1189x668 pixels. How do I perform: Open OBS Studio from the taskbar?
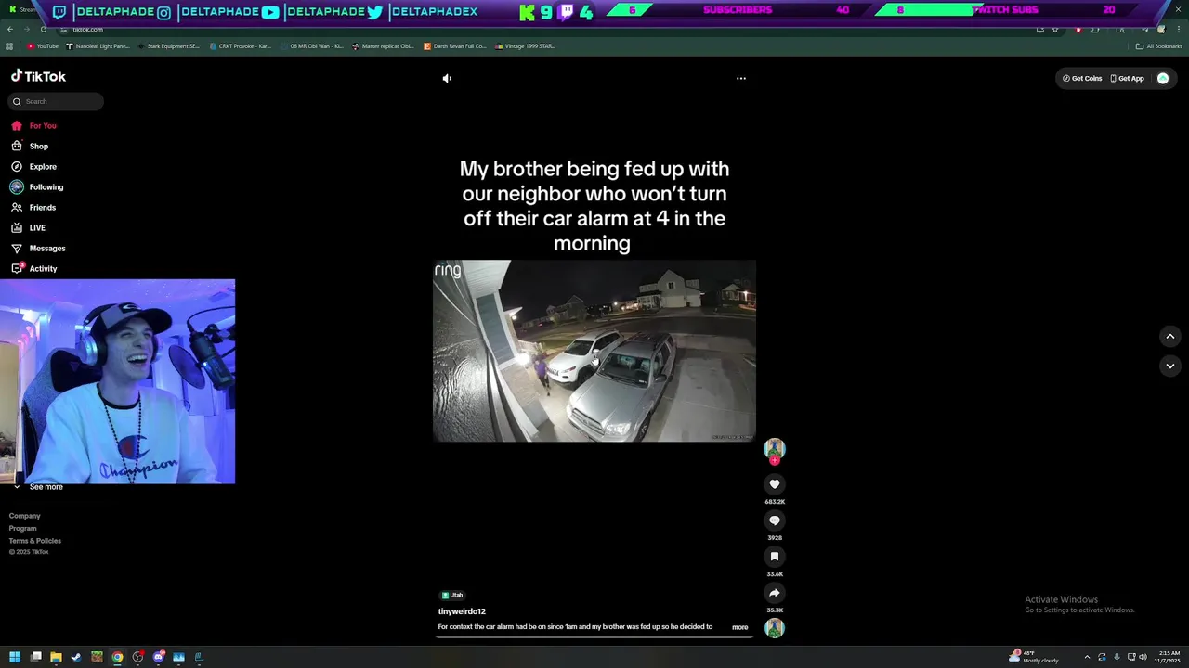click(x=137, y=657)
